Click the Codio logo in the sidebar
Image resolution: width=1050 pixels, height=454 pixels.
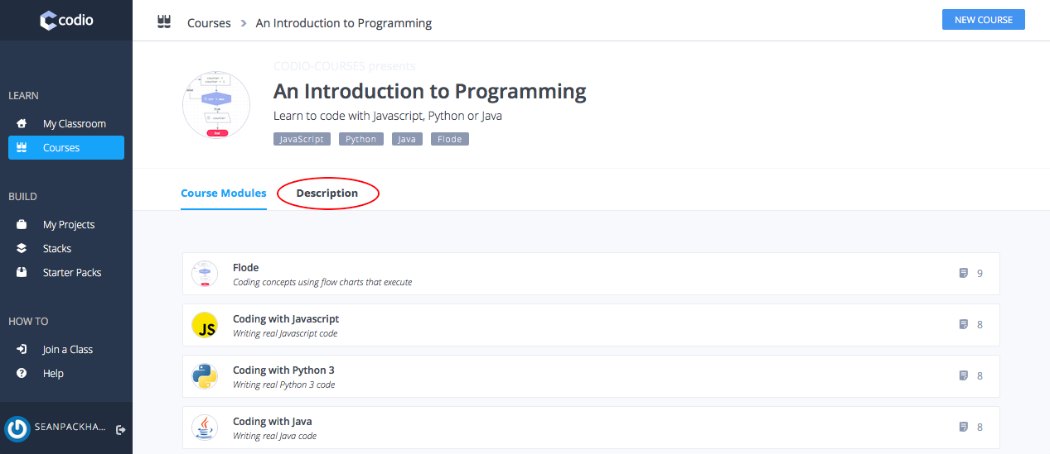66,20
